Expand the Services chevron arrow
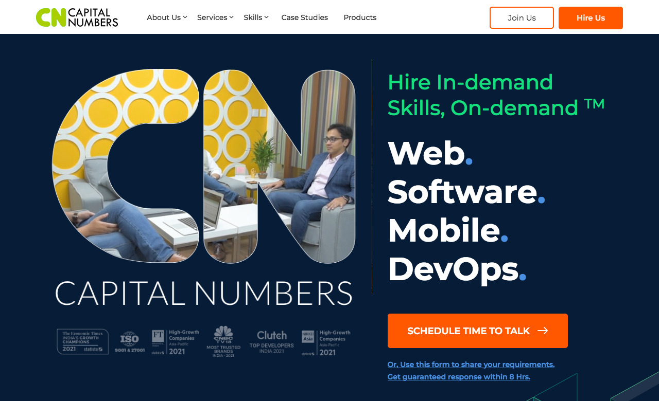 [x=231, y=17]
